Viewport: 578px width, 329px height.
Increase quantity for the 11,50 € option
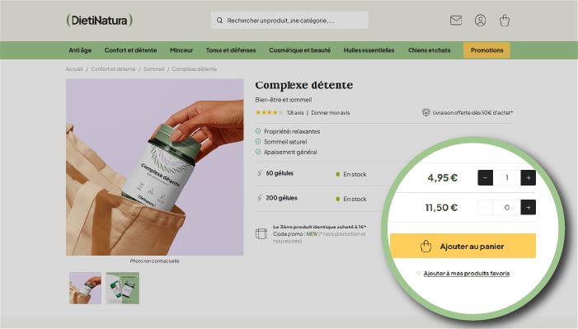coord(528,207)
